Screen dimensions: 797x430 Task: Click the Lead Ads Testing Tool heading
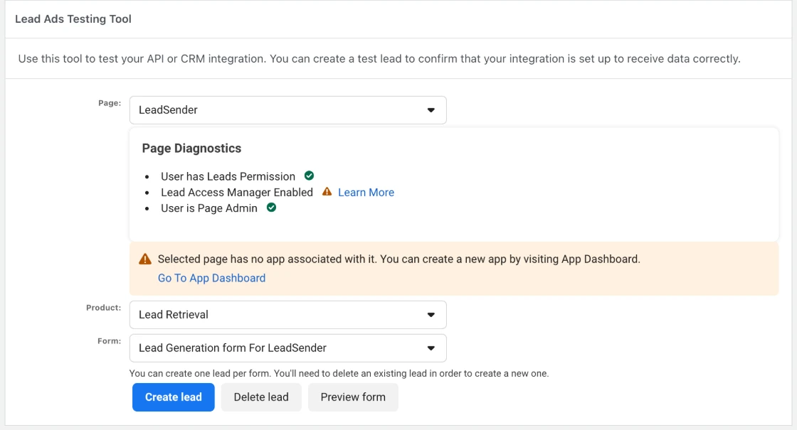coord(73,18)
